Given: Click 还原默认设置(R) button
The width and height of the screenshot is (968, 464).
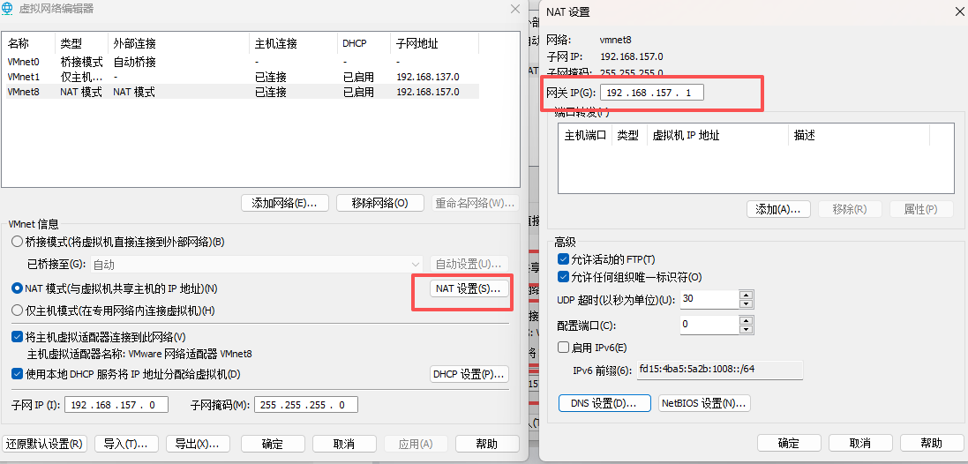Looking at the screenshot, I should pos(45,444).
